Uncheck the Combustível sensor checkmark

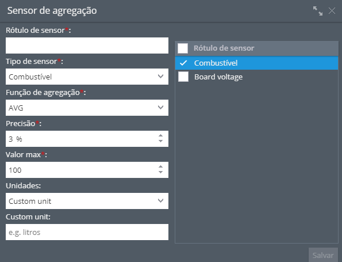coord(183,63)
